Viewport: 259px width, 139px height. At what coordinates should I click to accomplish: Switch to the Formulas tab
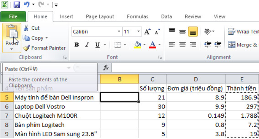pos(137,16)
